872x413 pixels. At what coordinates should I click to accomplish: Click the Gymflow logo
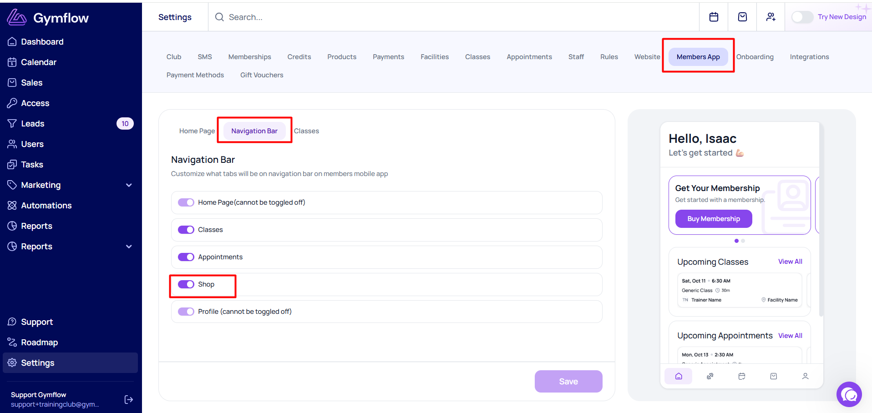point(48,18)
